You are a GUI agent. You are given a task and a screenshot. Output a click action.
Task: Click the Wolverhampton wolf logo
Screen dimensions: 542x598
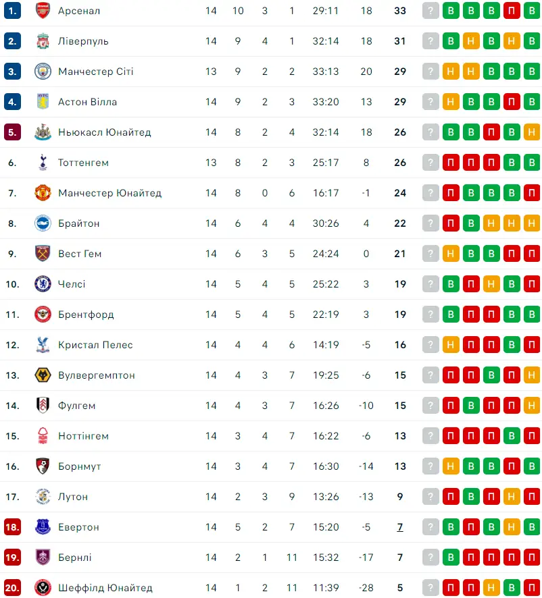click(x=43, y=375)
